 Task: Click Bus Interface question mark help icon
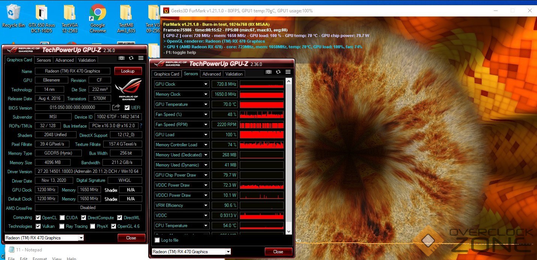141,126
